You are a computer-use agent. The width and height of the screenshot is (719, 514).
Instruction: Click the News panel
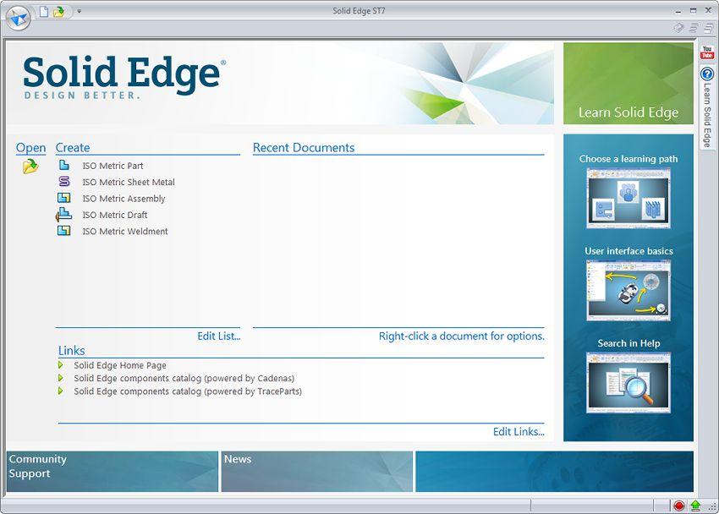[x=317, y=472]
